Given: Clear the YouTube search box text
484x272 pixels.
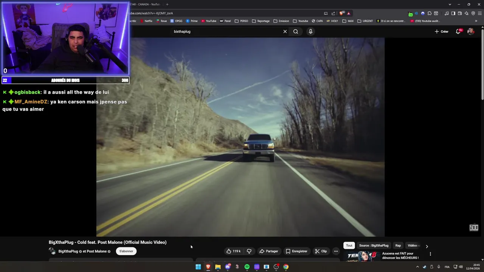Looking at the screenshot, I should [285, 31].
